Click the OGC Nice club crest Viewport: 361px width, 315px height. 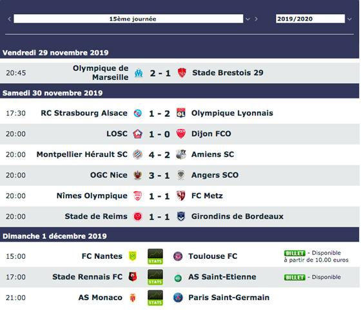tap(138, 176)
